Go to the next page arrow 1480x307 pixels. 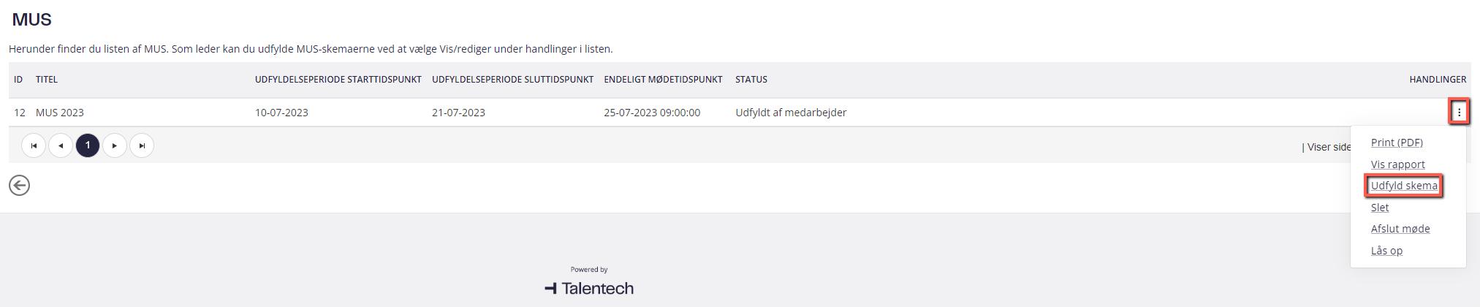[x=115, y=145]
